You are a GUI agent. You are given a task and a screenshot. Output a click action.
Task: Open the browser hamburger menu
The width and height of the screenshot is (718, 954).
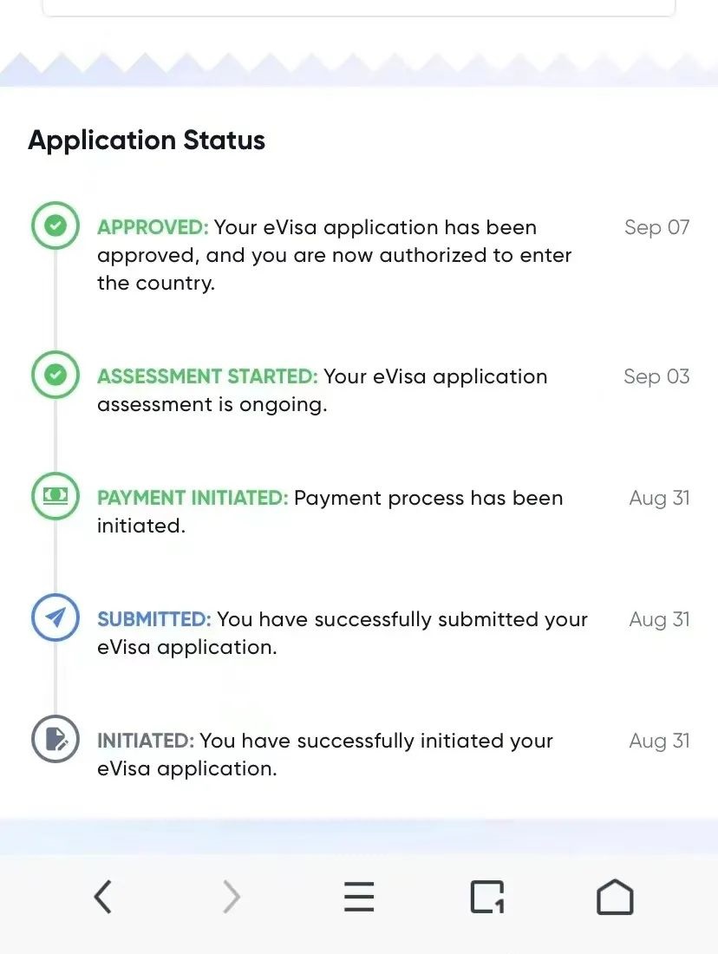tap(359, 897)
